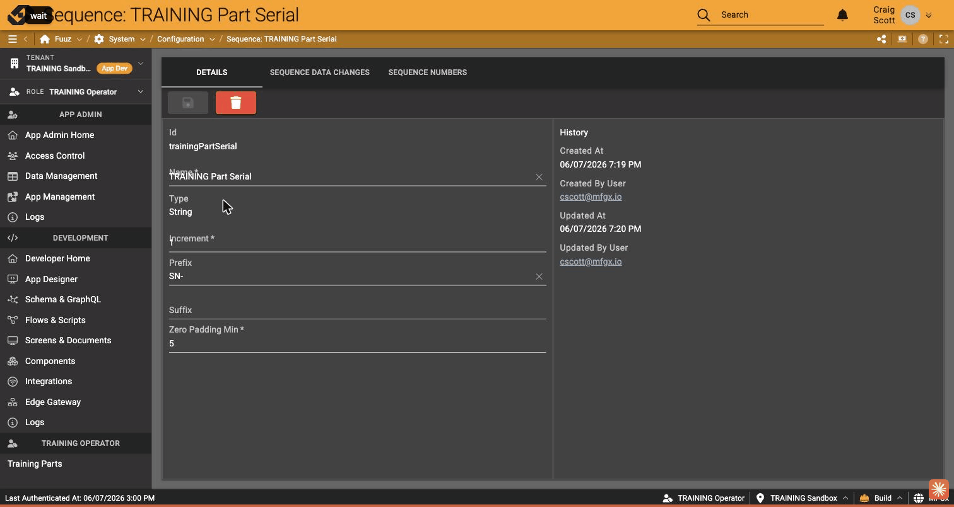Click the red delete trash button
Viewport: 954px width, 507px height.
point(236,103)
